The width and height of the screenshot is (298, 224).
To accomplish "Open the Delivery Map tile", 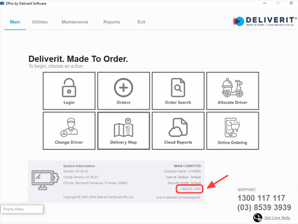I will click(123, 131).
